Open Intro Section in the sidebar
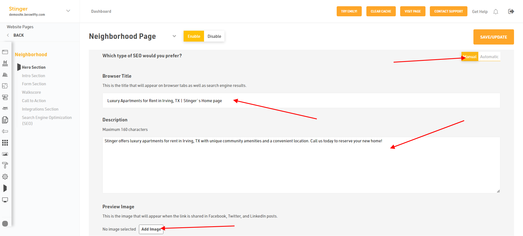The image size is (523, 236). (34, 76)
